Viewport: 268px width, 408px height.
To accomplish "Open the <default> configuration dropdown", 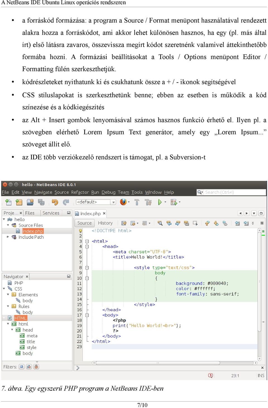I will [x=113, y=202].
